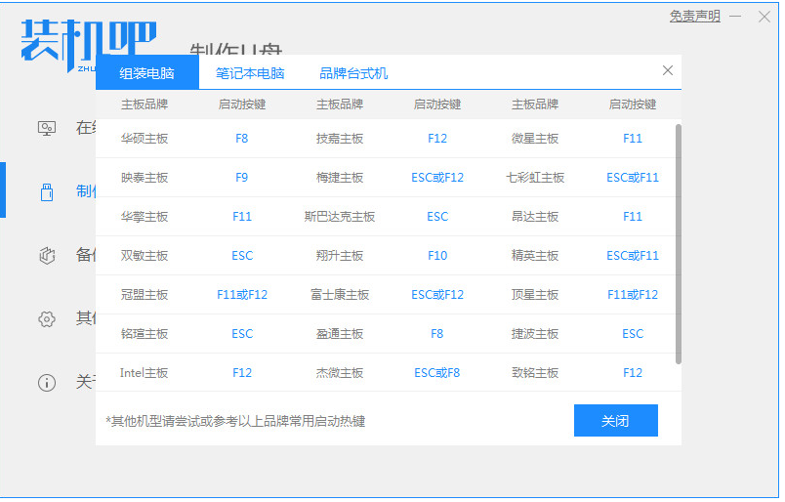Switch to the 组装电脑 tab
This screenshot has height=502, width=785.
coord(146,73)
